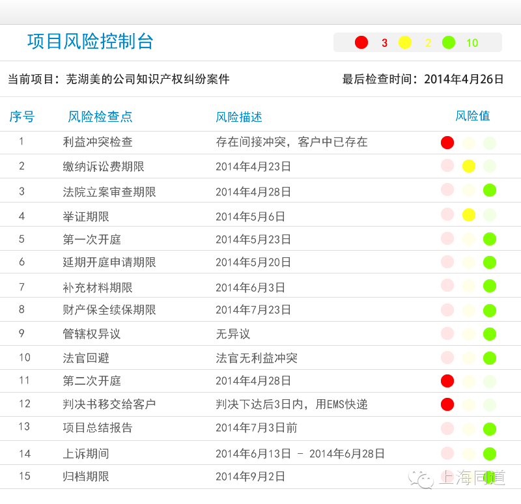Click green risk dot for 法官回避 row
Screen dimensions: 521x504
point(490,358)
